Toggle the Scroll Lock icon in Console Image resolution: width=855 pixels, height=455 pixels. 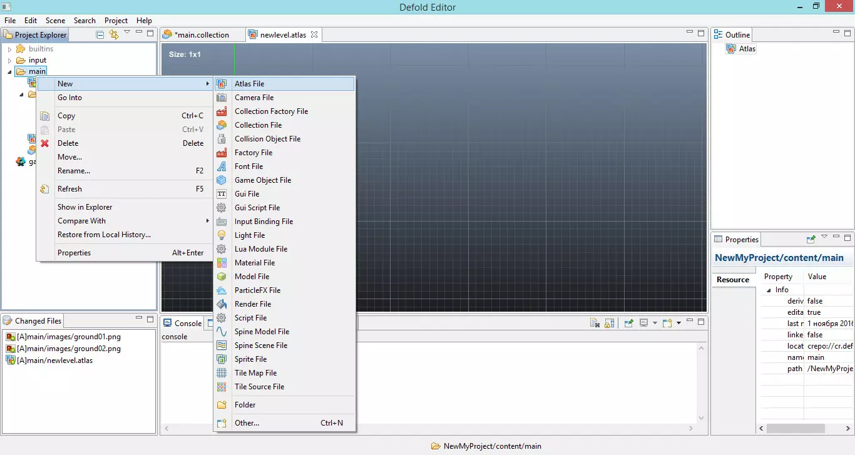point(609,323)
